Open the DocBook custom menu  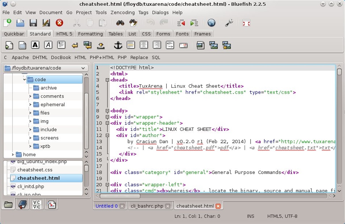point(61,58)
